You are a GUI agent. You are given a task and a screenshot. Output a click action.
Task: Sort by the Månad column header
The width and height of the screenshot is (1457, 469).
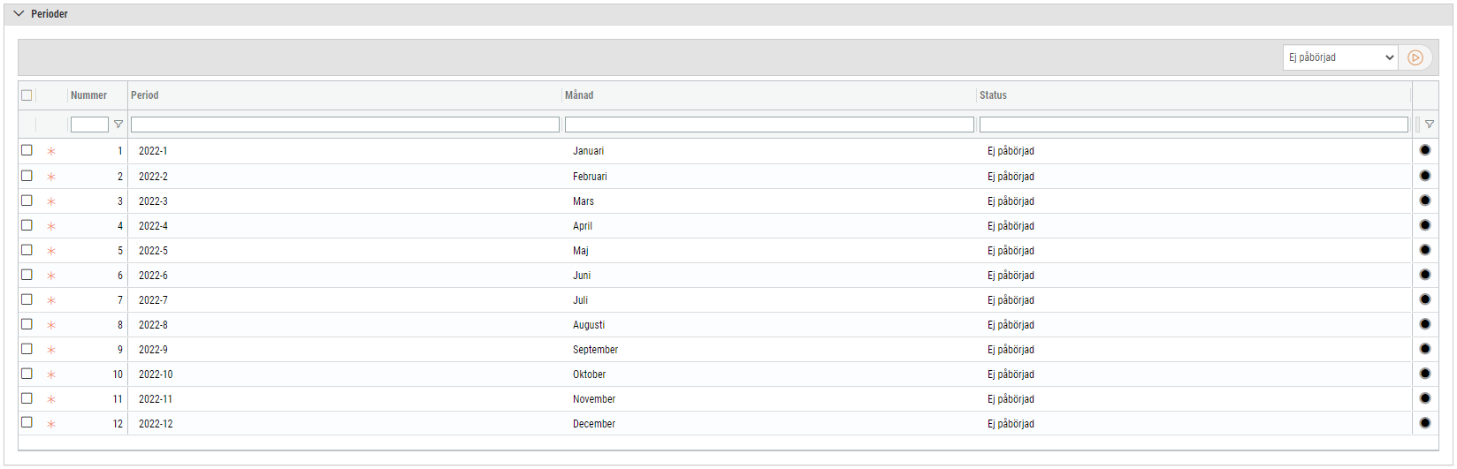(x=579, y=95)
